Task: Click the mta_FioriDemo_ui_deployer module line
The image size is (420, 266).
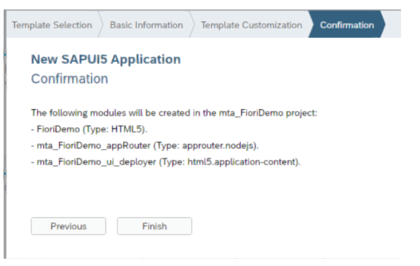Action: (x=166, y=162)
